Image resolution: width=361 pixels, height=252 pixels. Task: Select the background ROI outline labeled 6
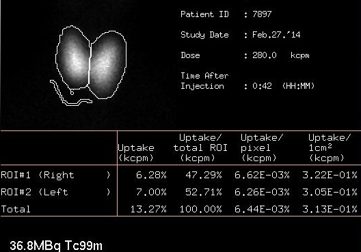pyautogui.click(x=71, y=93)
